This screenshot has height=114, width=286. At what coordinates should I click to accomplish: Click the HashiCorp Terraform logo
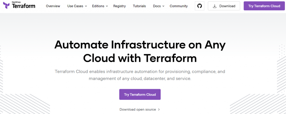(x=19, y=5)
